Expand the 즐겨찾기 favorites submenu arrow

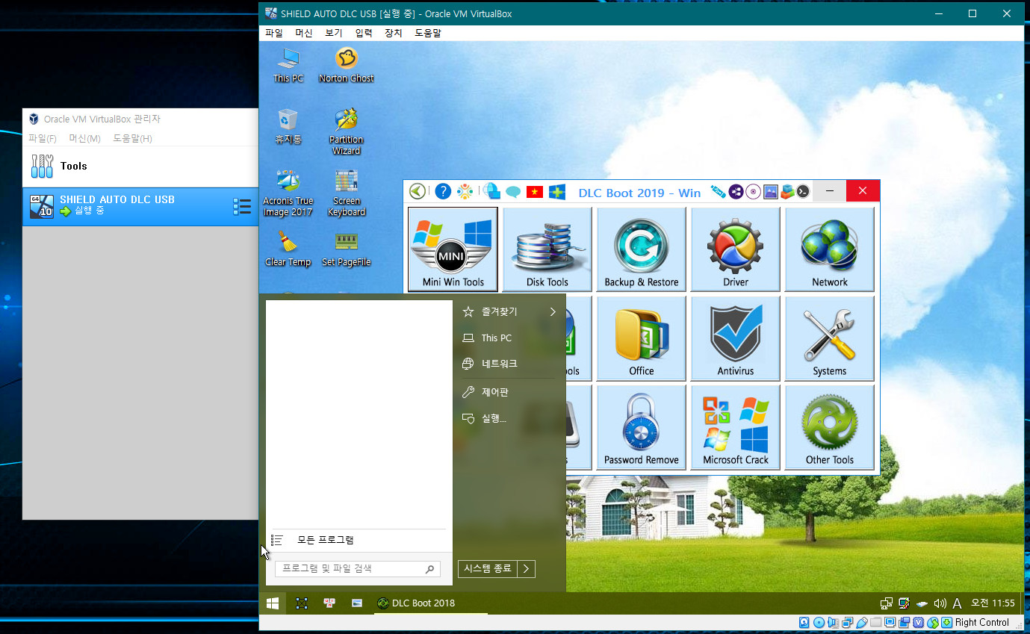click(x=553, y=311)
